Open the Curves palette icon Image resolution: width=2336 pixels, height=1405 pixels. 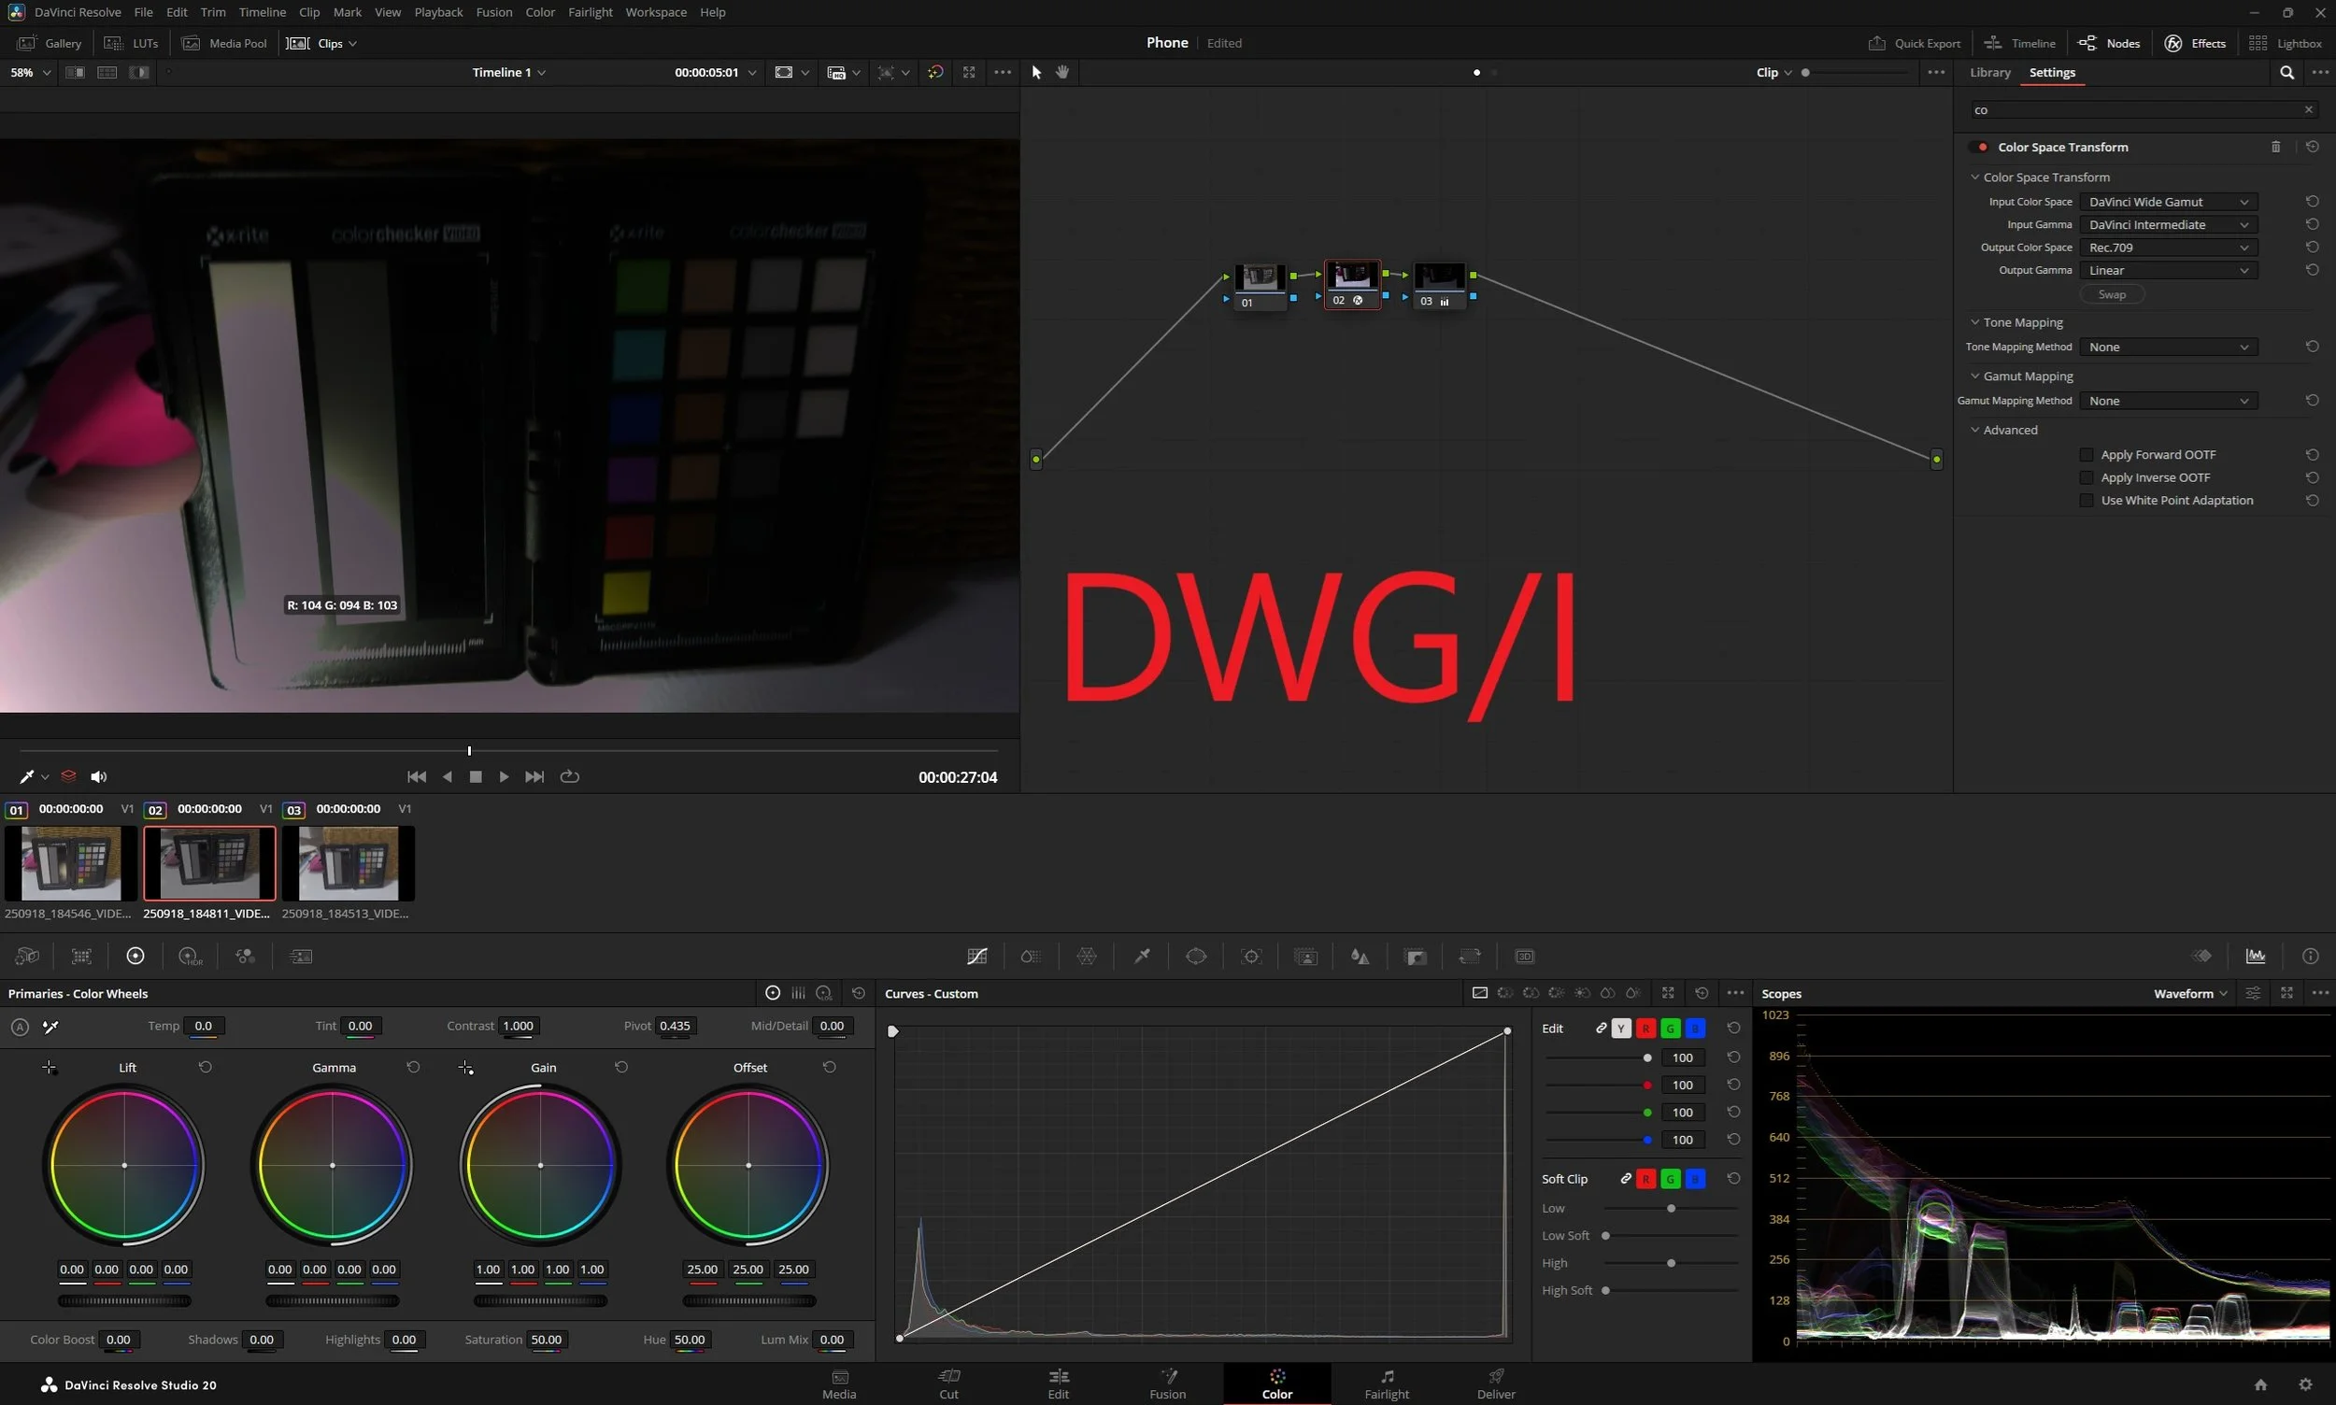(977, 957)
